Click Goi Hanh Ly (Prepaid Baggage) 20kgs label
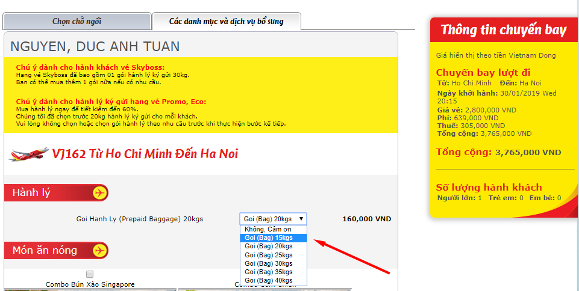Screen dimensions: 579x291 coord(140,219)
